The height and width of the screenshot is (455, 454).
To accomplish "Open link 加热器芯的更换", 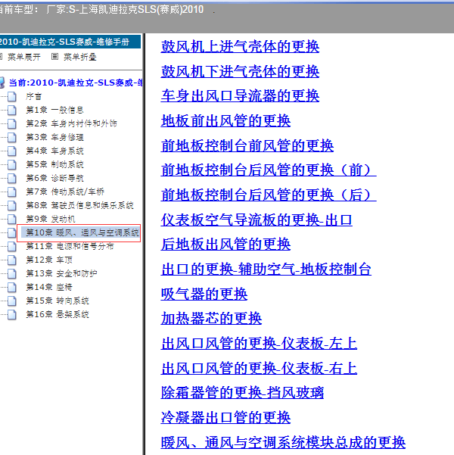I will pos(211,319).
